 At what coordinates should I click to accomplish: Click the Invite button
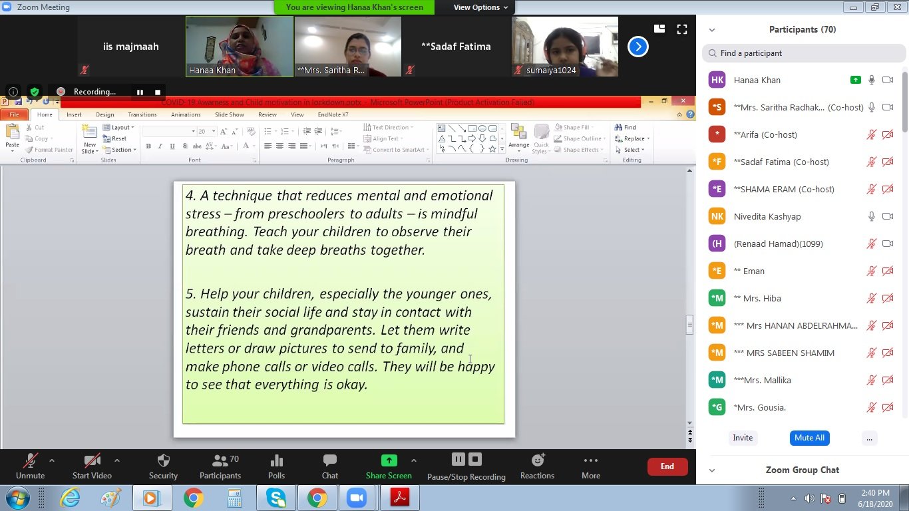(x=743, y=438)
